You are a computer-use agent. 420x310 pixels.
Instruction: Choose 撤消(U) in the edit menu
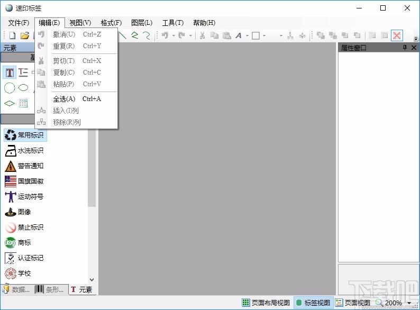tap(76, 34)
